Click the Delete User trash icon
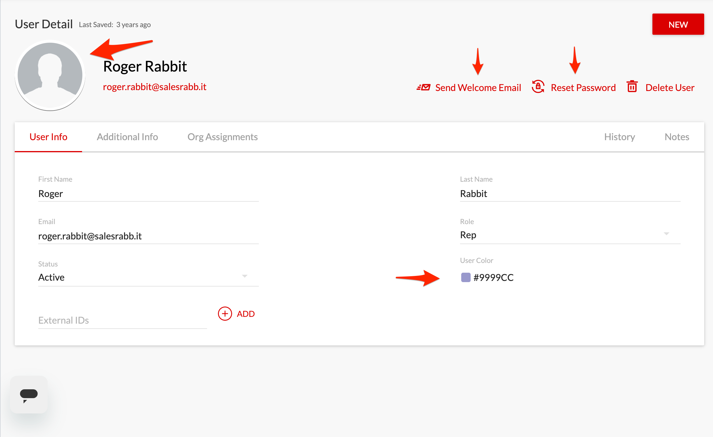The image size is (713, 437). coord(632,87)
